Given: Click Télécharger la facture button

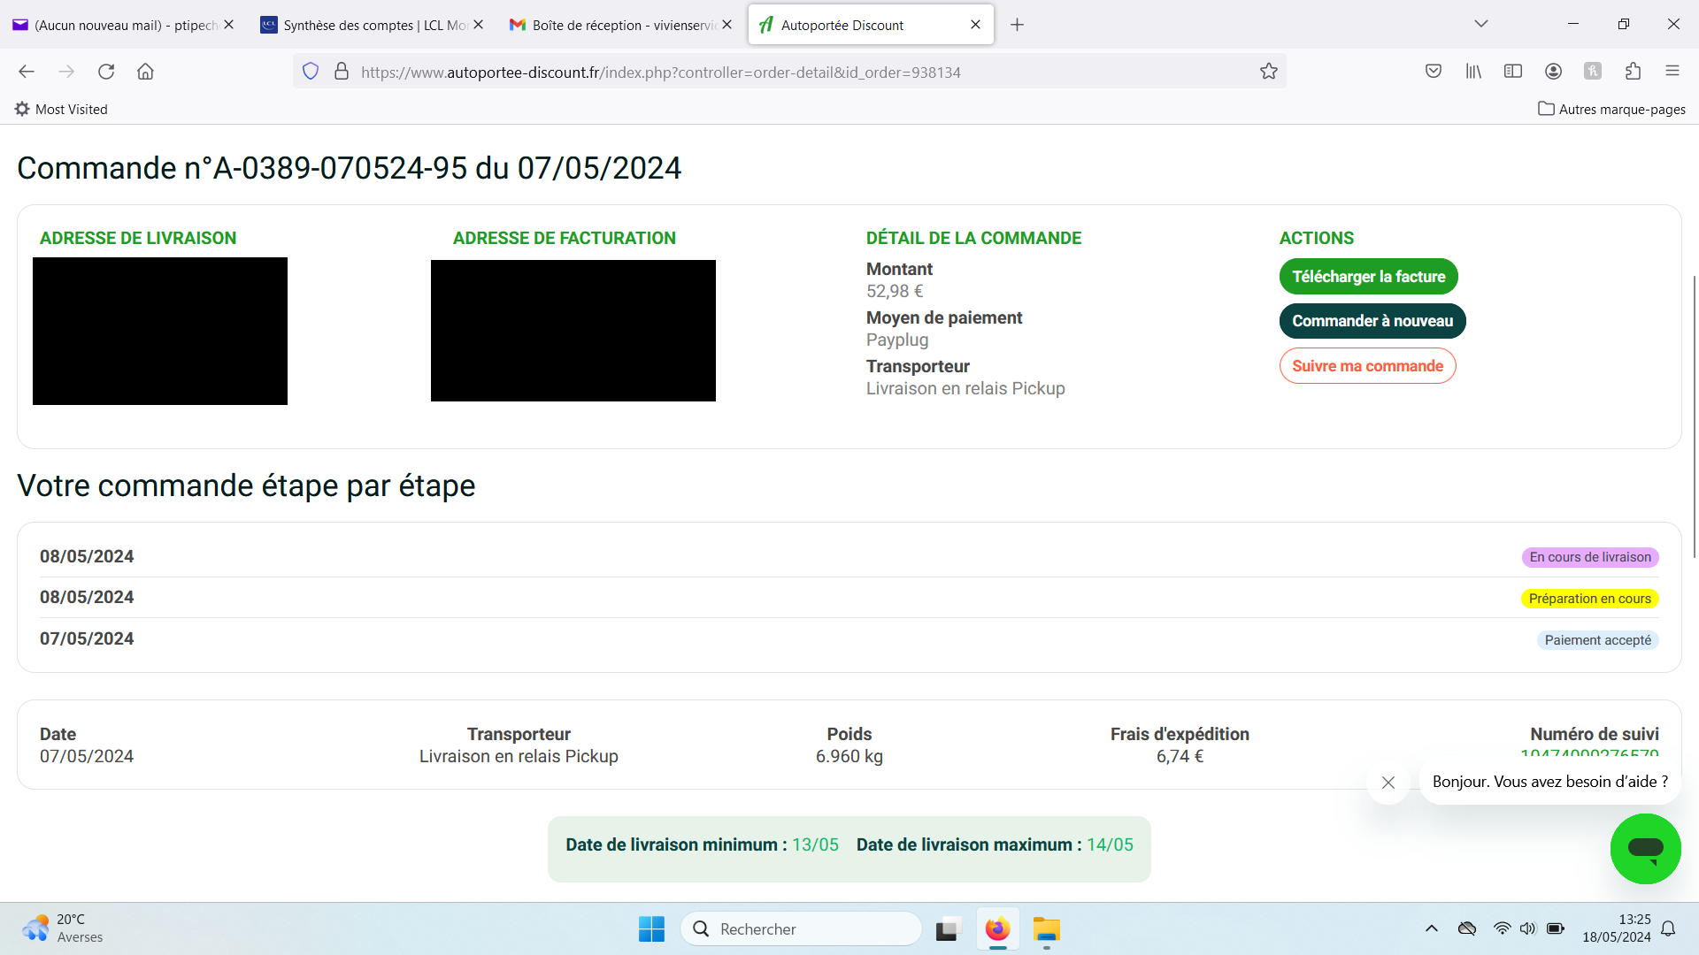Looking at the screenshot, I should click(1368, 277).
